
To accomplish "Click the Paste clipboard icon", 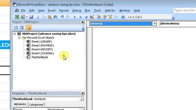I will (x=49, y=17).
